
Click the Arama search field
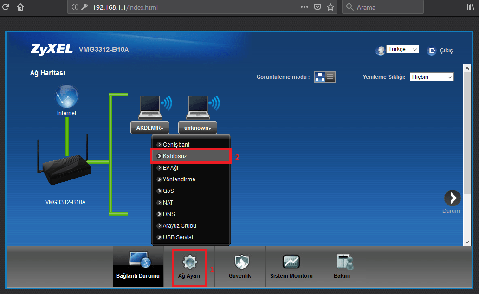(383, 7)
